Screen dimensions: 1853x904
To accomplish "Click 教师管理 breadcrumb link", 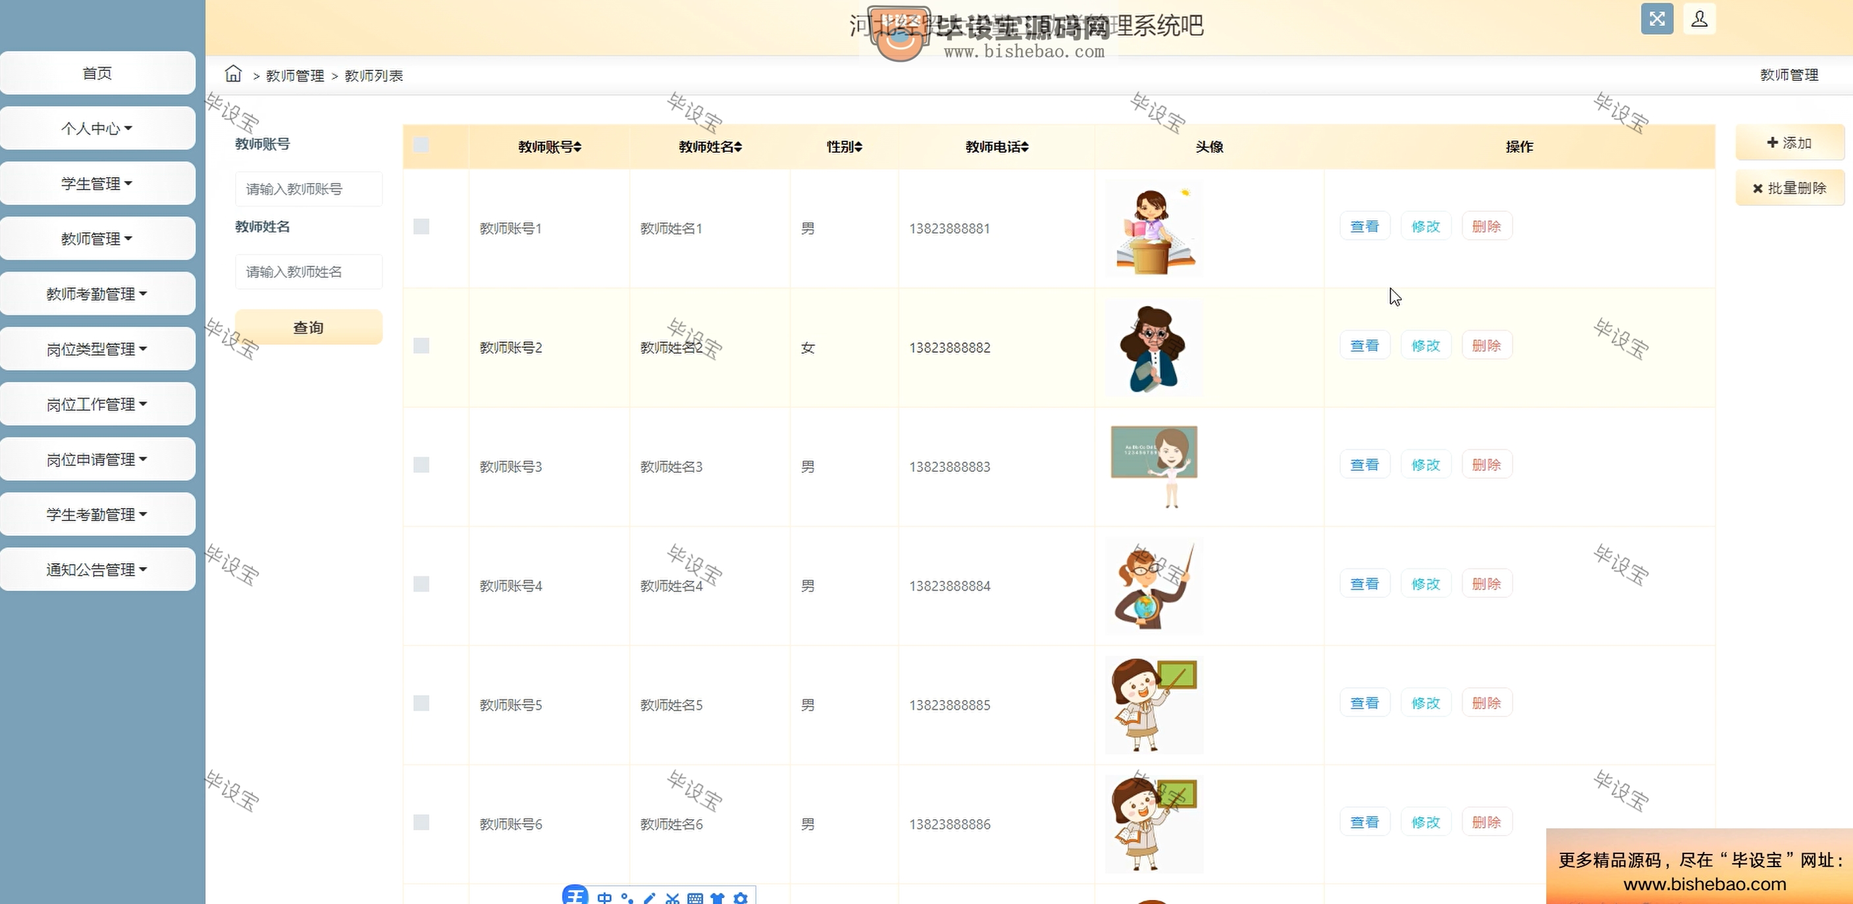I will (295, 76).
